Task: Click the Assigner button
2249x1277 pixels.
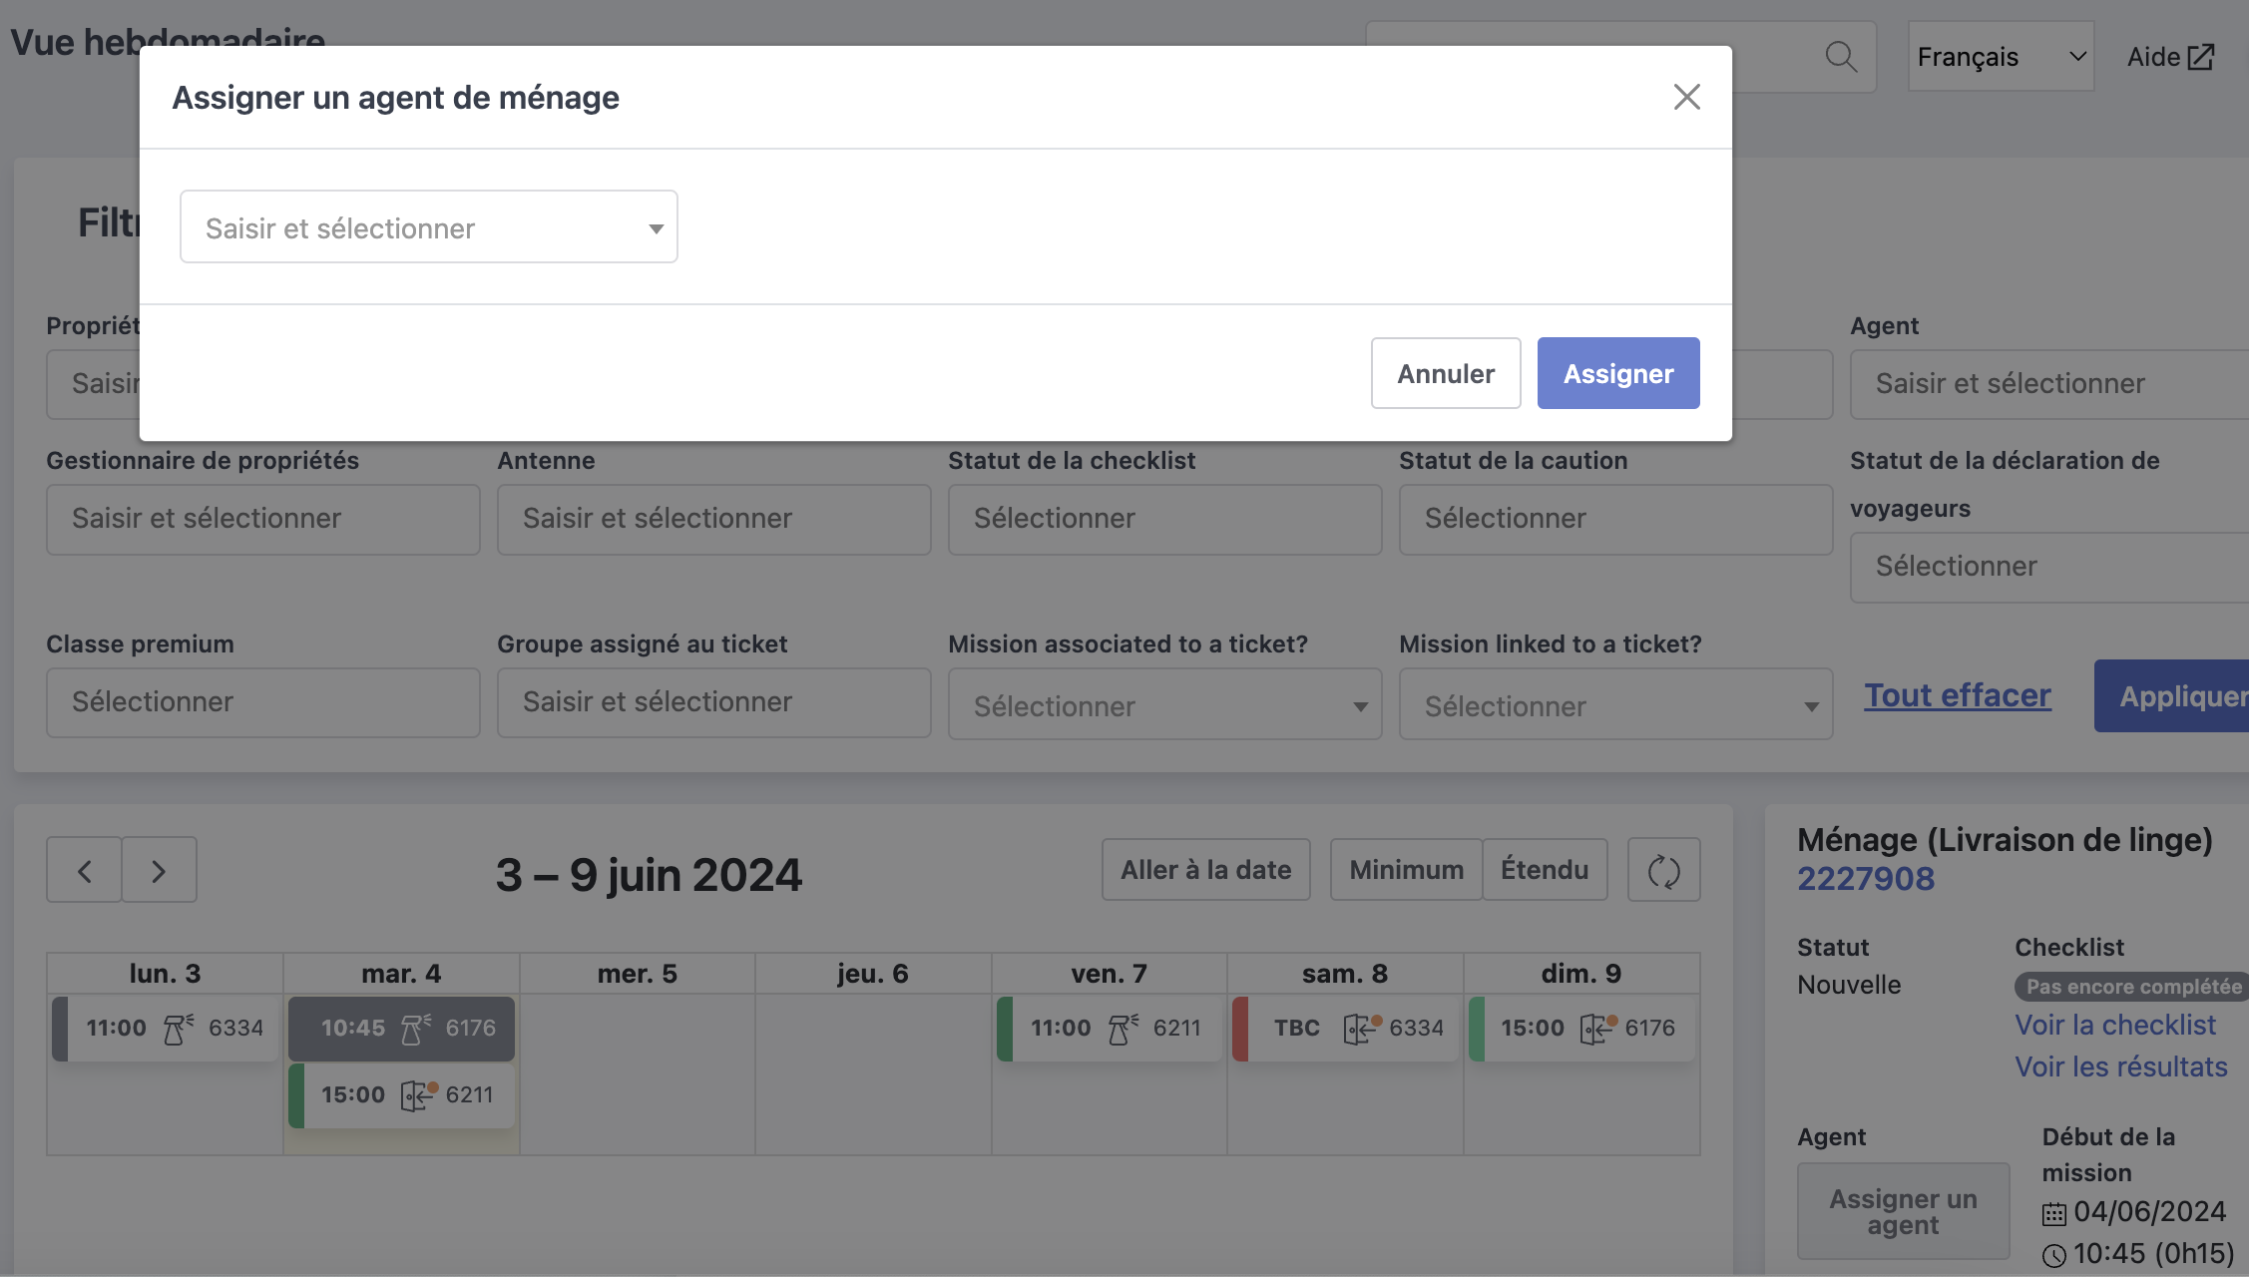Action: coord(1618,373)
